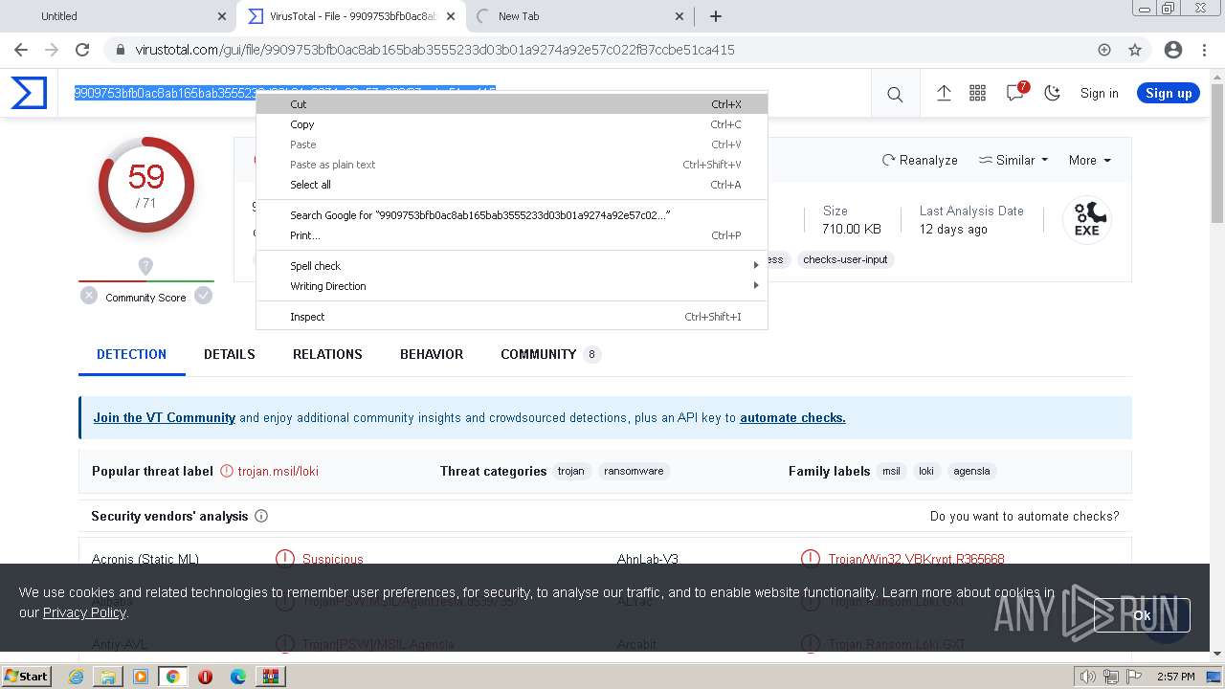Viewport: 1225px width, 689px height.
Task: Open Microsoft Edge in taskbar
Action: (x=238, y=677)
